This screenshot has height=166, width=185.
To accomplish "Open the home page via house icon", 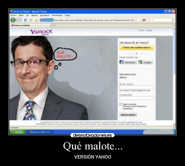I will pos(37,20).
